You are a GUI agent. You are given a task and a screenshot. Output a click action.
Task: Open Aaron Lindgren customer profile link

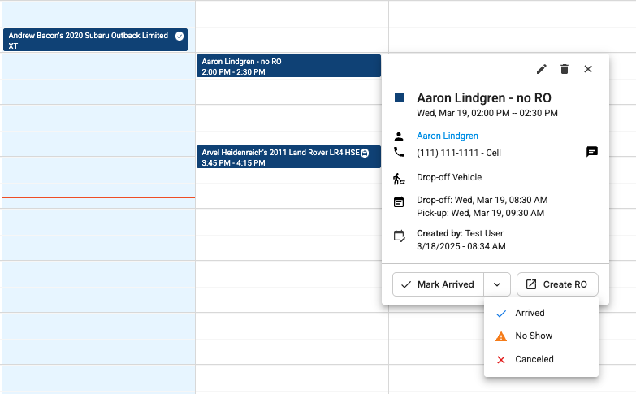(x=448, y=136)
